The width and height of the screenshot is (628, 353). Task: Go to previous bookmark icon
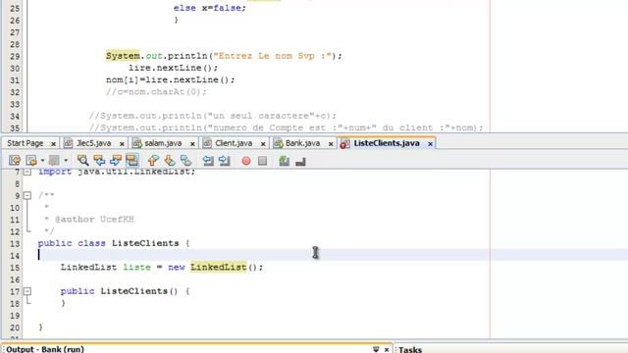point(153,161)
